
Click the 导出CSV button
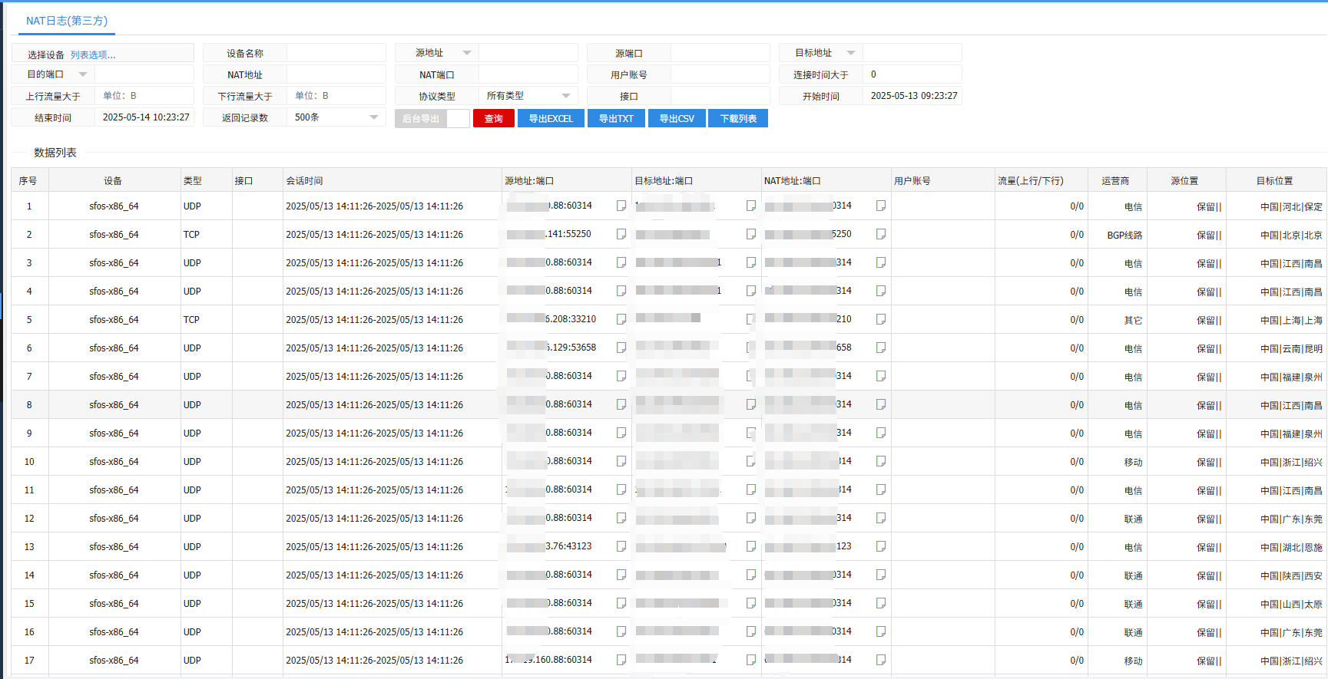click(x=677, y=118)
